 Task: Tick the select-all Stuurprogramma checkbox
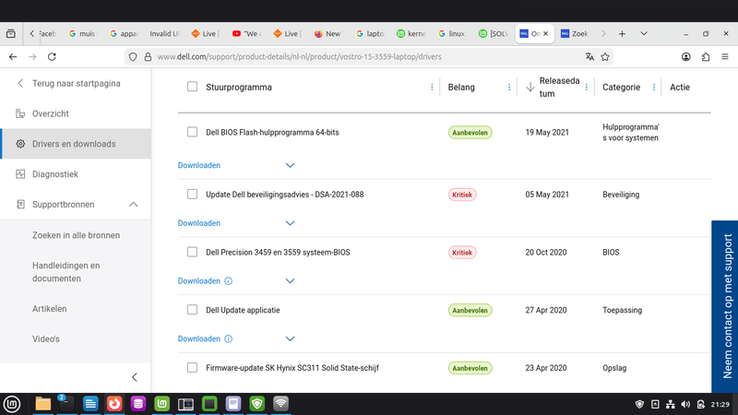[192, 87]
